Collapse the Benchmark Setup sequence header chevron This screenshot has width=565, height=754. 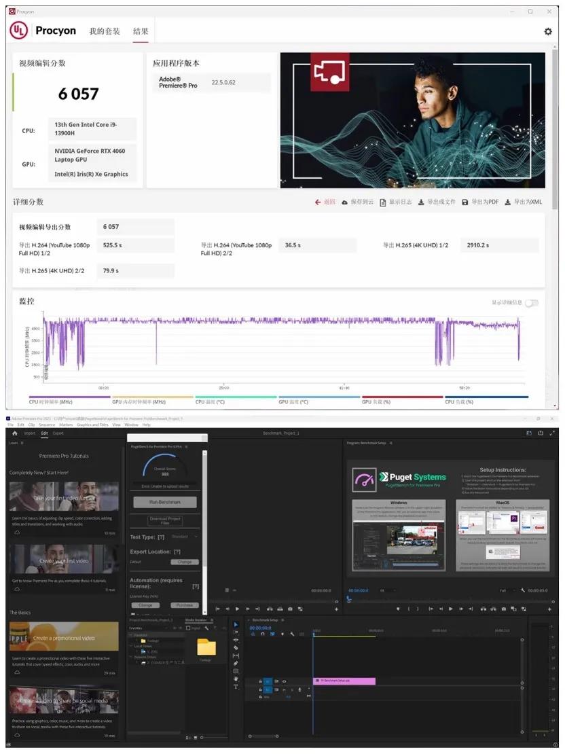pyautogui.click(x=249, y=620)
